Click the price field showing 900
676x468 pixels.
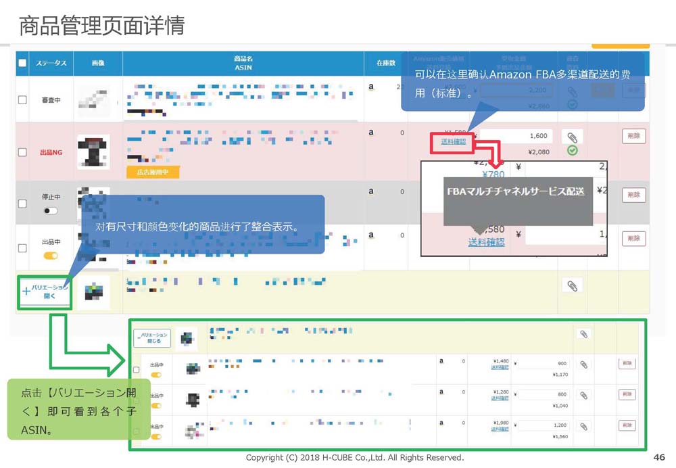(544, 364)
